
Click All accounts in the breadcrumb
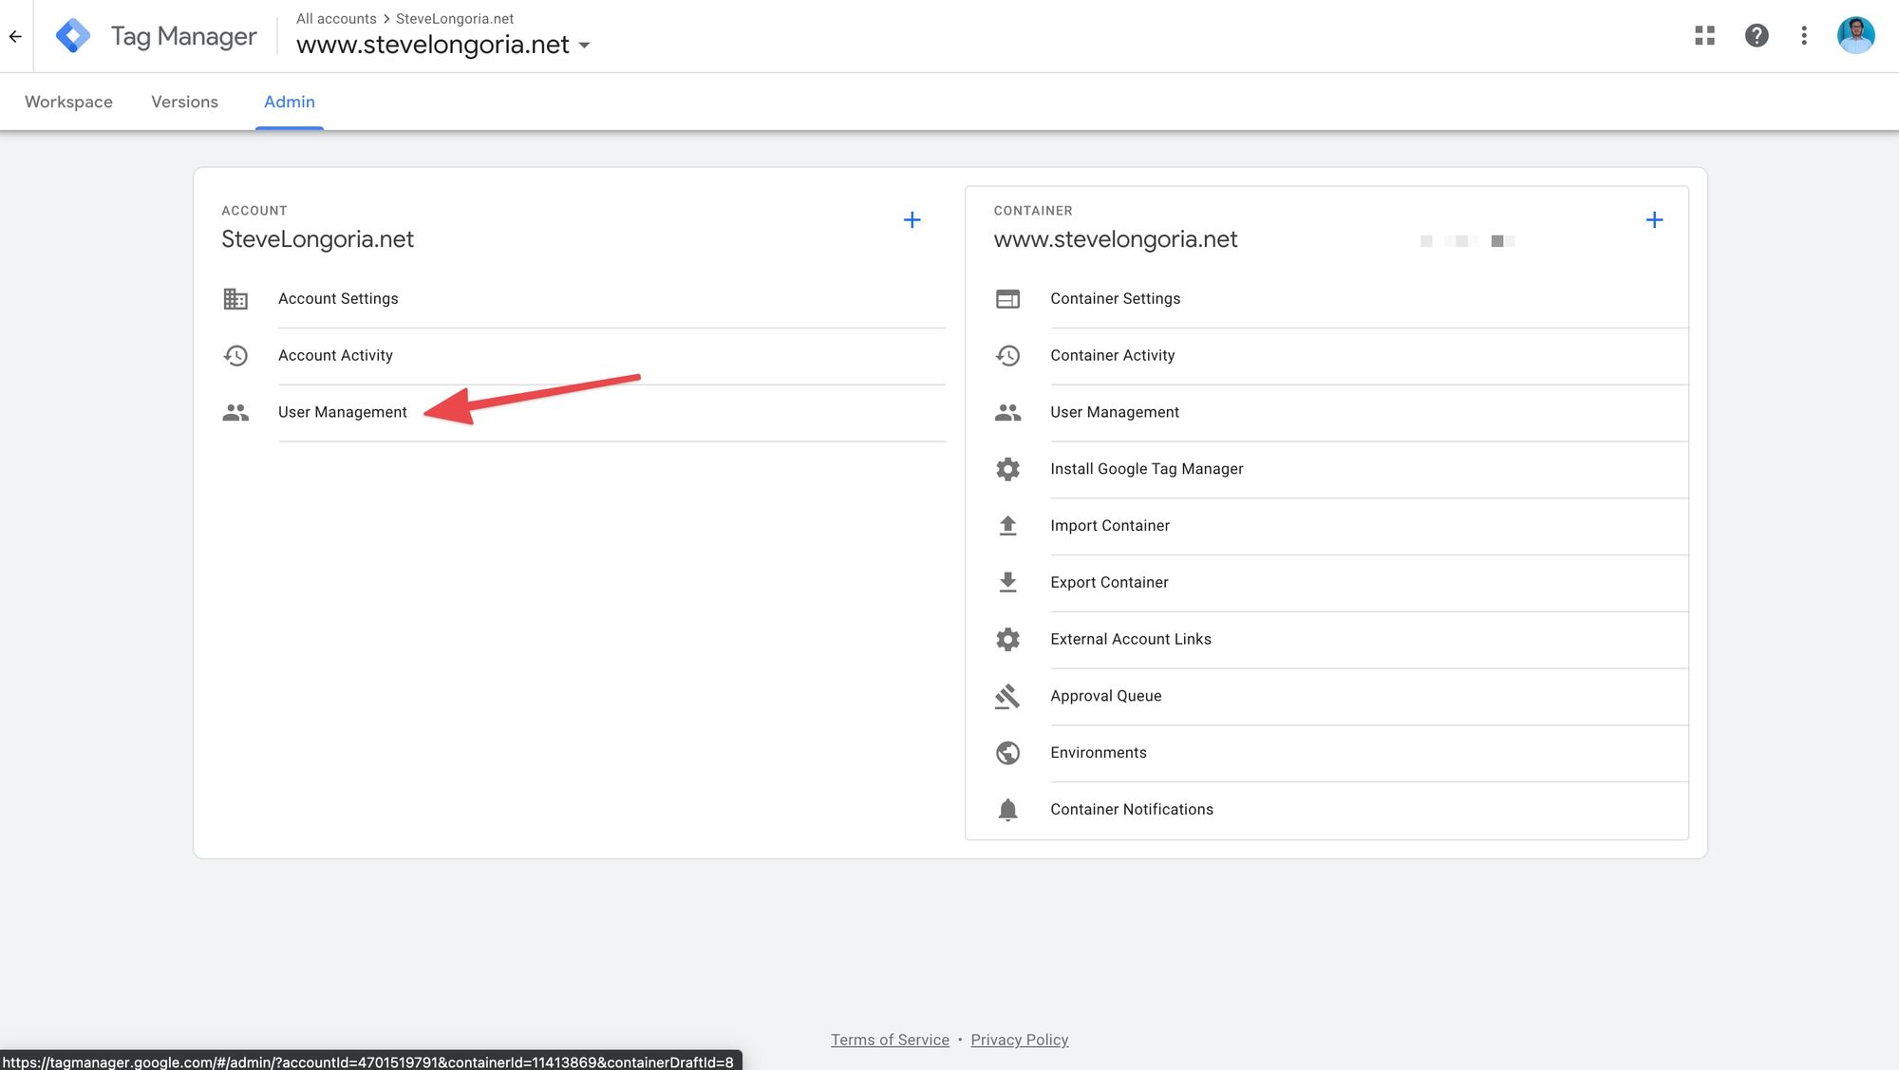click(336, 19)
